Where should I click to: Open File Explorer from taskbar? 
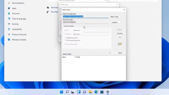pyautogui.click(x=90, y=92)
